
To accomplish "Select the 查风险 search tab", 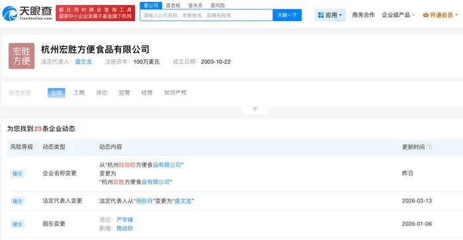I will 218,5.
